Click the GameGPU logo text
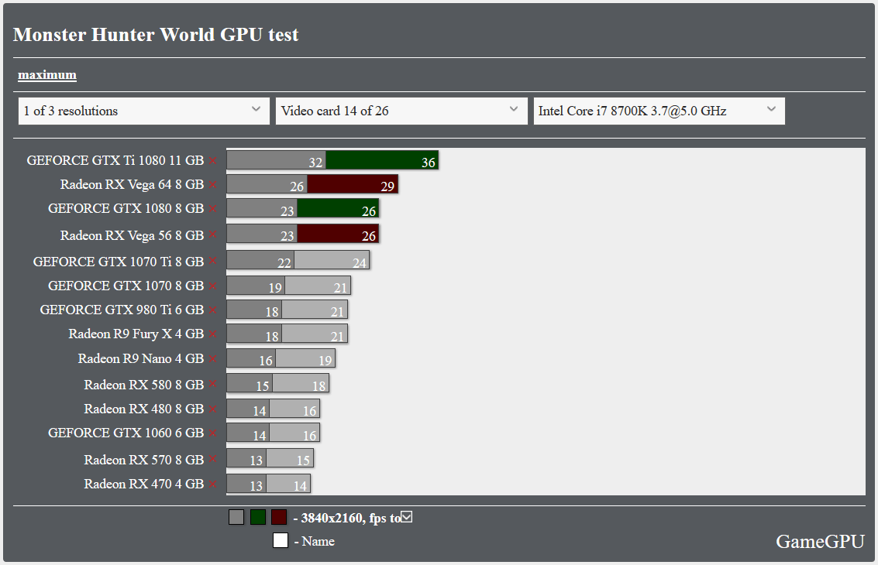The height and width of the screenshot is (565, 878). 820,541
